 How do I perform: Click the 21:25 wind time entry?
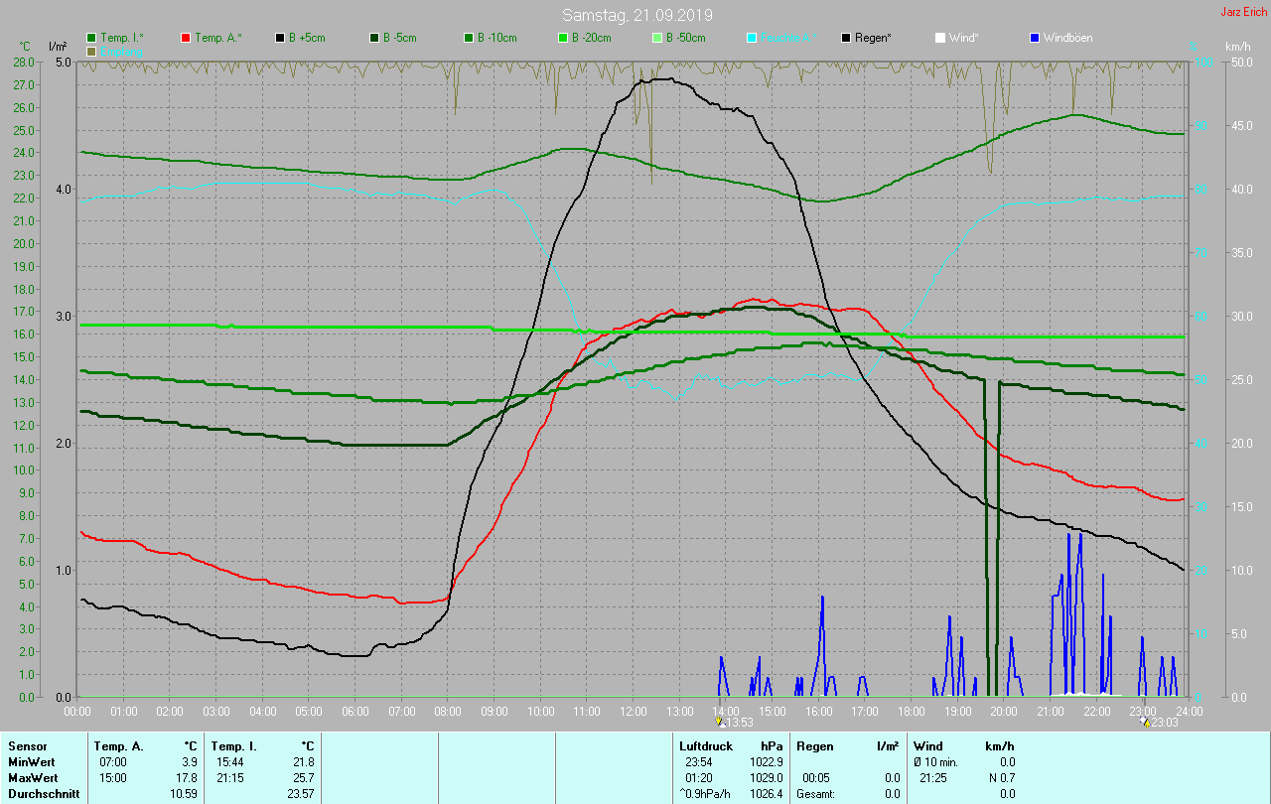[x=934, y=778]
